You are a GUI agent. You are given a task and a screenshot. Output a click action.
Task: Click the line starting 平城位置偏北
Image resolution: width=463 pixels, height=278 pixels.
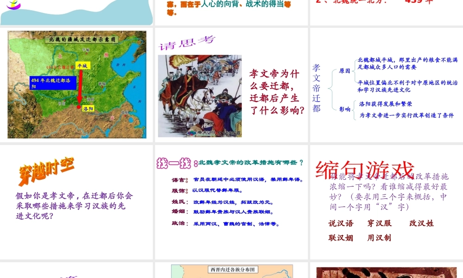407,86
